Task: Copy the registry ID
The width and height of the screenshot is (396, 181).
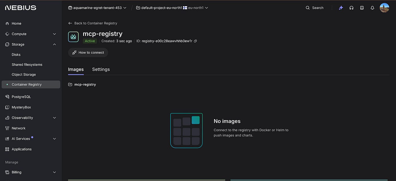Action: click(x=195, y=41)
